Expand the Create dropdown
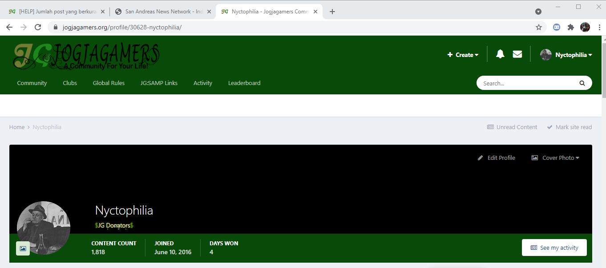 click(463, 55)
